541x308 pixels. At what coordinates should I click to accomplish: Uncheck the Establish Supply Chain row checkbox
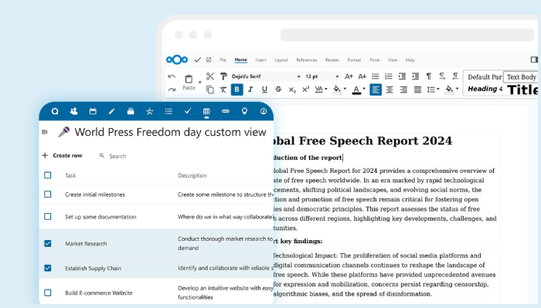(x=48, y=268)
